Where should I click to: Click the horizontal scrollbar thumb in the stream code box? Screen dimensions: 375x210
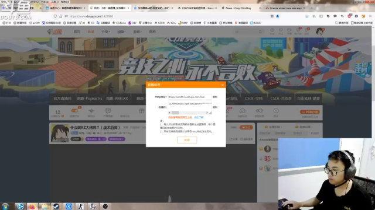[x=175, y=113]
